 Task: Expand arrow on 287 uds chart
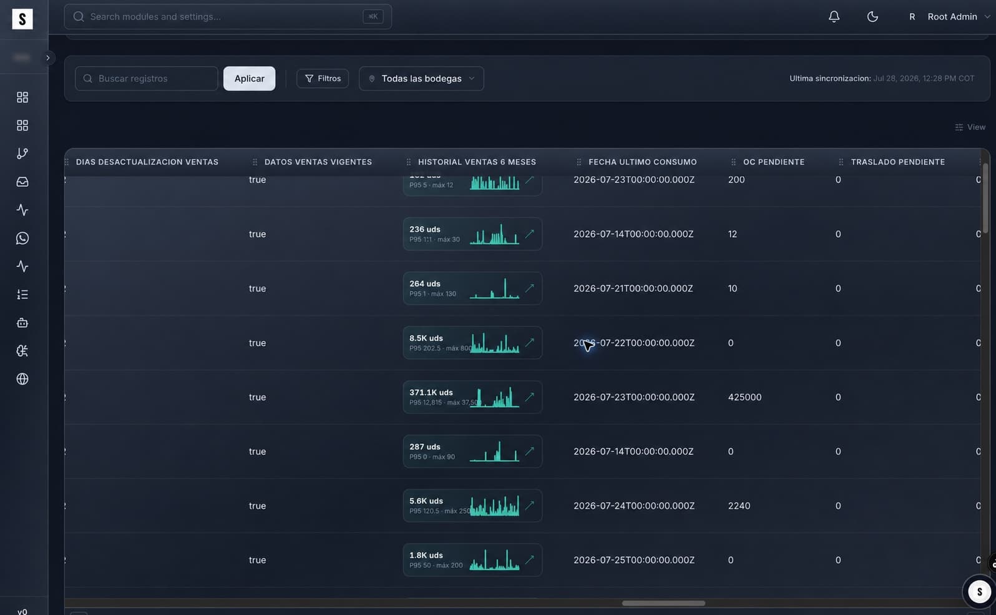pyautogui.click(x=530, y=451)
